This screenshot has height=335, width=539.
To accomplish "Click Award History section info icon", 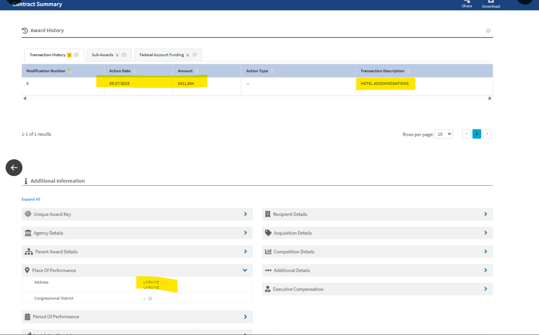I will coord(488,31).
